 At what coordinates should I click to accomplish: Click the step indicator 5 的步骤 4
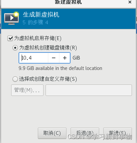click(35, 23)
